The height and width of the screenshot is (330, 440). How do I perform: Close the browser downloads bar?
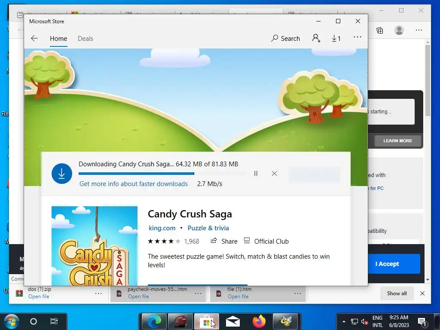point(422,293)
